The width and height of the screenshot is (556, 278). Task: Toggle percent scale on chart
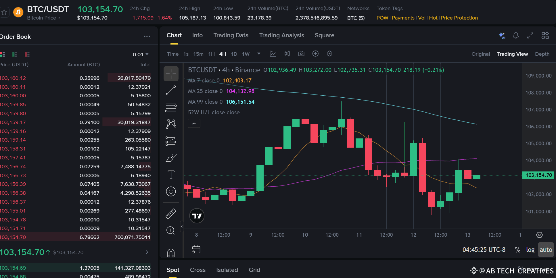(x=517, y=250)
